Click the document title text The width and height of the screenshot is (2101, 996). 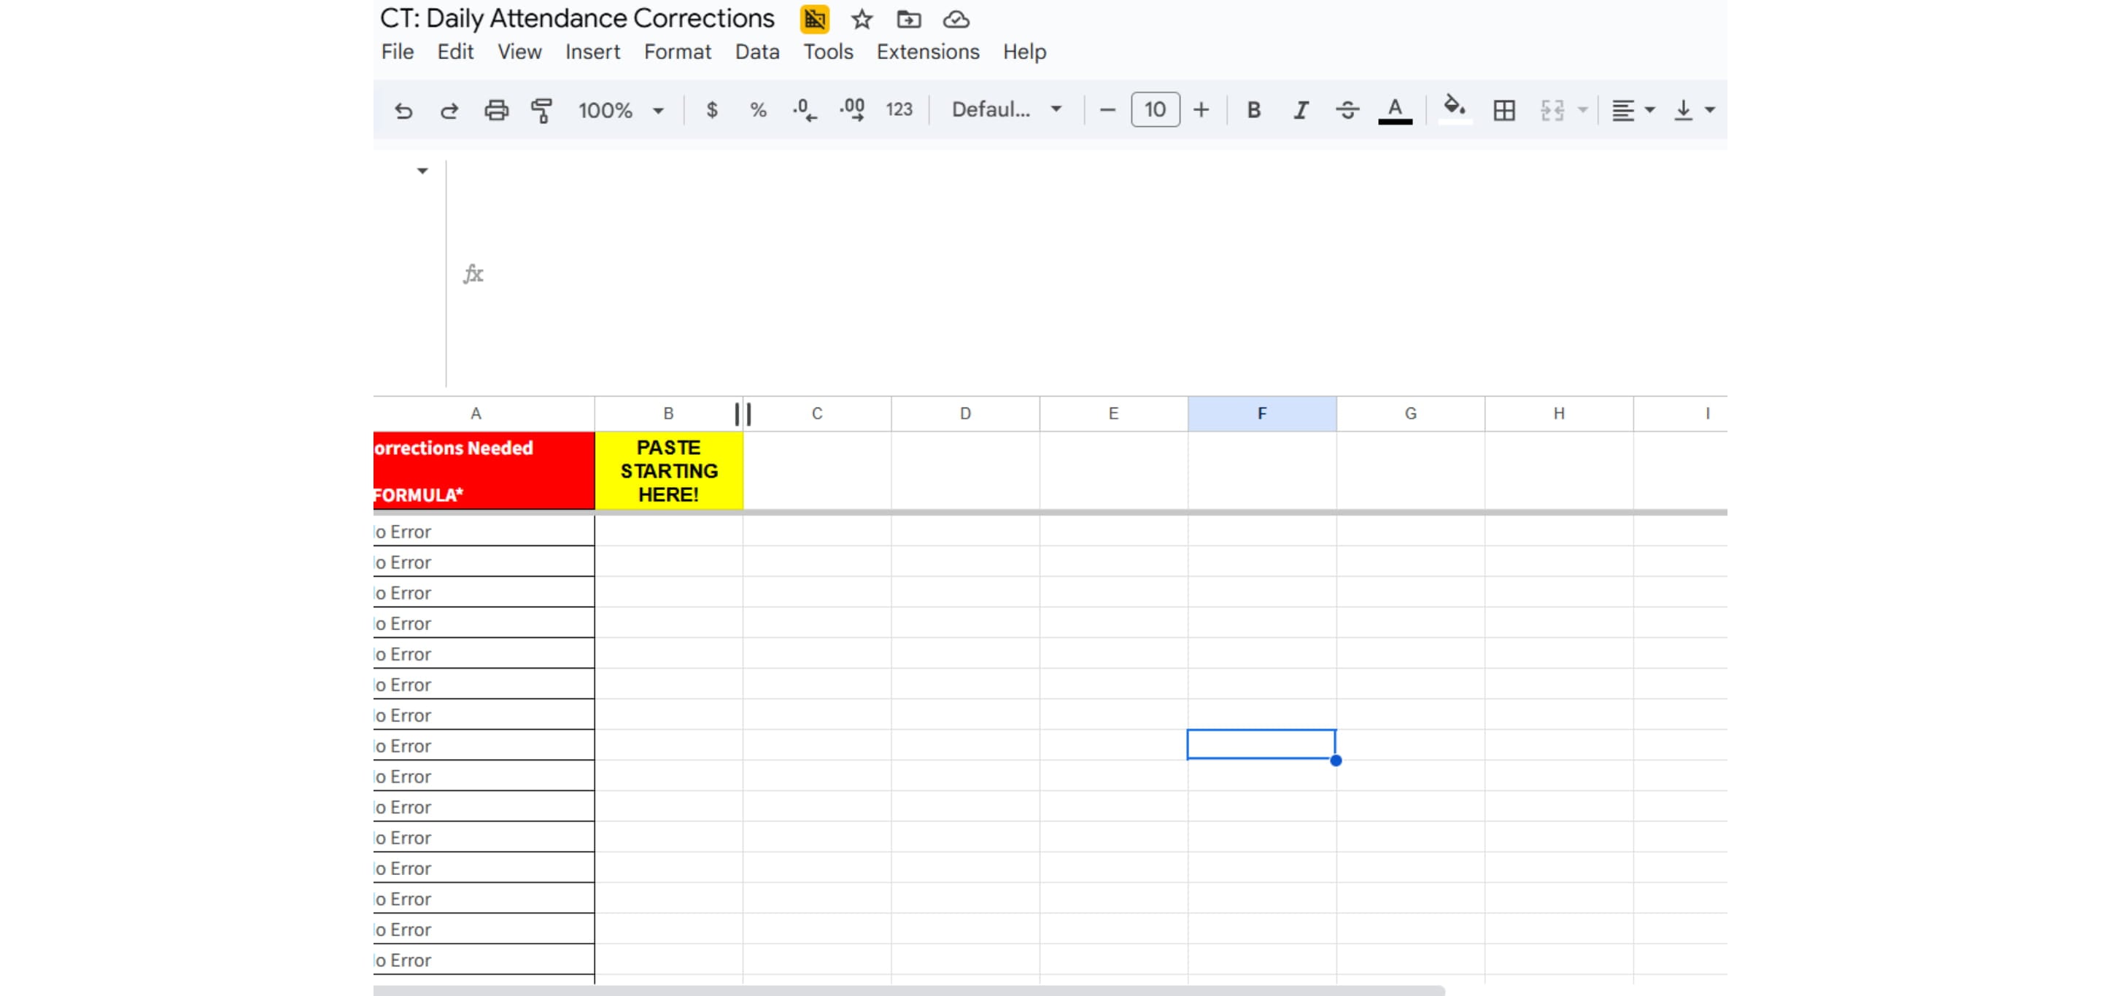[578, 19]
